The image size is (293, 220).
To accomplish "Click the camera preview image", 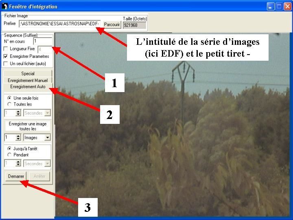I will tap(172, 124).
